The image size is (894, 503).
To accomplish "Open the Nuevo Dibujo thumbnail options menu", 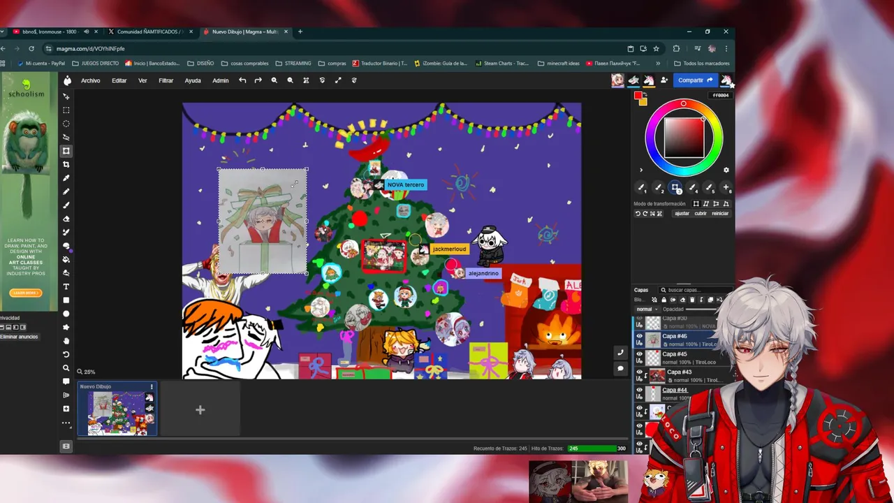I will [152, 386].
